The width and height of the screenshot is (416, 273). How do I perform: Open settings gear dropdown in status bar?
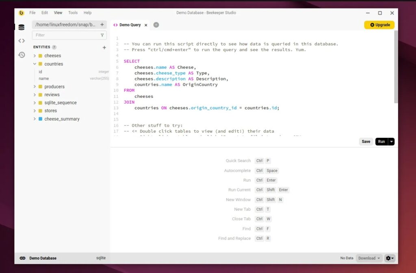tap(390, 258)
